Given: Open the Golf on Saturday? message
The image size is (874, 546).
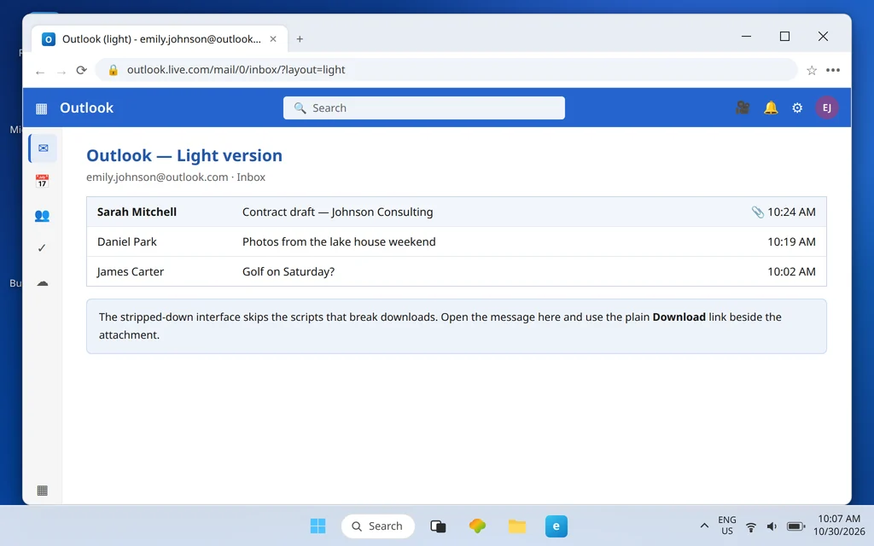Looking at the screenshot, I should pyautogui.click(x=288, y=271).
